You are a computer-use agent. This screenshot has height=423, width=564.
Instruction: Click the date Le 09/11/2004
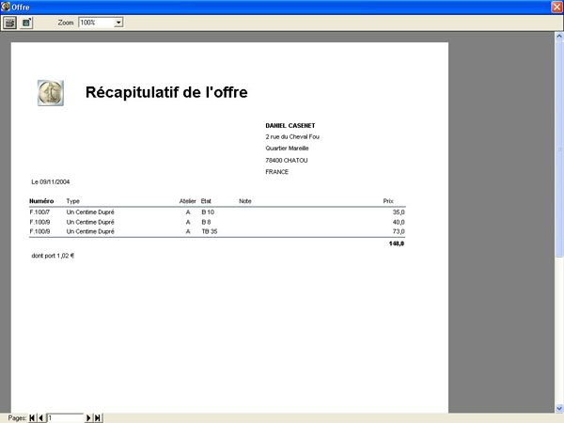click(x=51, y=182)
